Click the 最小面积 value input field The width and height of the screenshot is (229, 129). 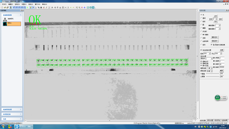(222, 64)
